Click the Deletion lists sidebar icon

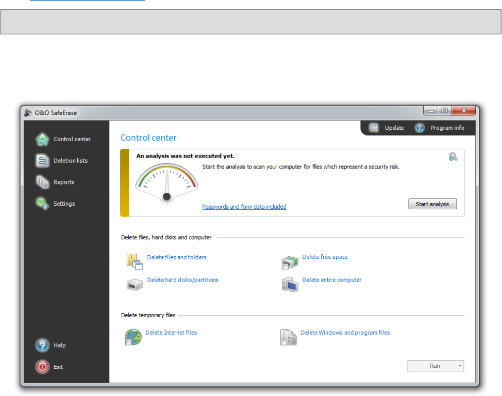[x=42, y=161]
